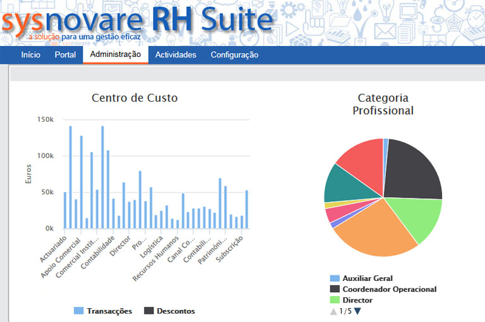Go to next legend page arrow
This screenshot has width=485, height=322.
[357, 311]
